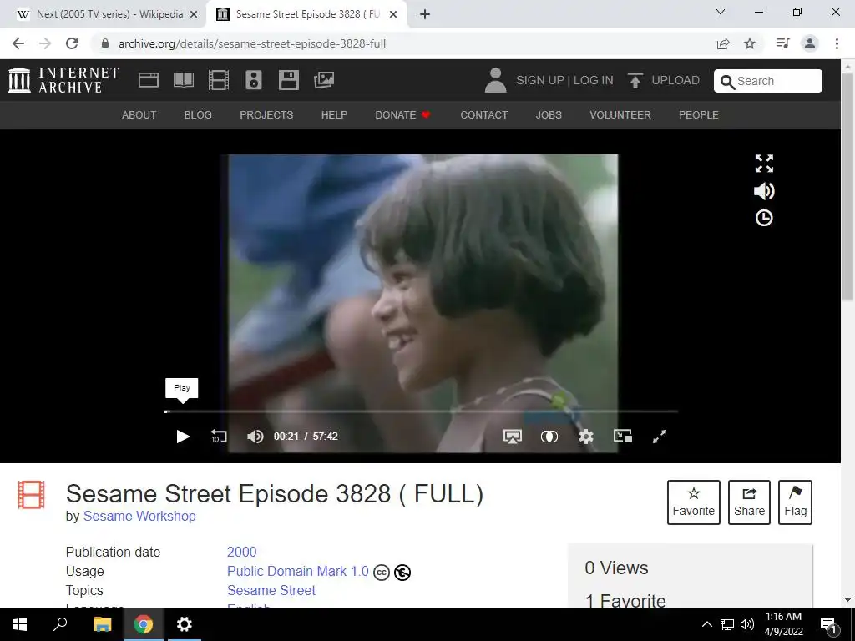The image size is (855, 641).
Task: Select the Sesame Street Episode 3828 tab
Action: 306,14
